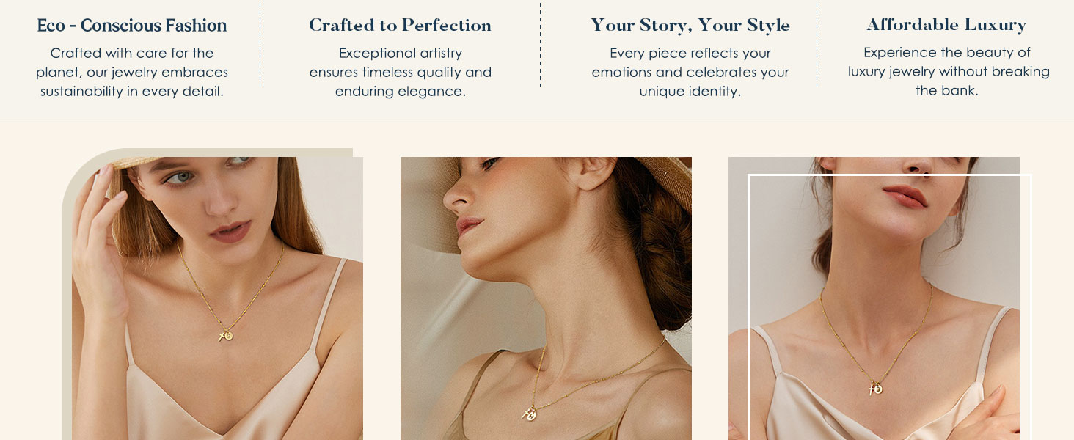
Task: Click the Affordable Luxury heading
Action: (x=946, y=25)
